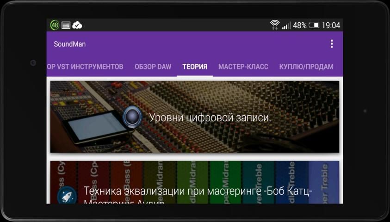
Task: Click the rocket icon on second article
Action: [67, 195]
